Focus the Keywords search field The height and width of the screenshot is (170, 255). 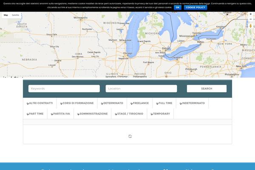pos(64,89)
